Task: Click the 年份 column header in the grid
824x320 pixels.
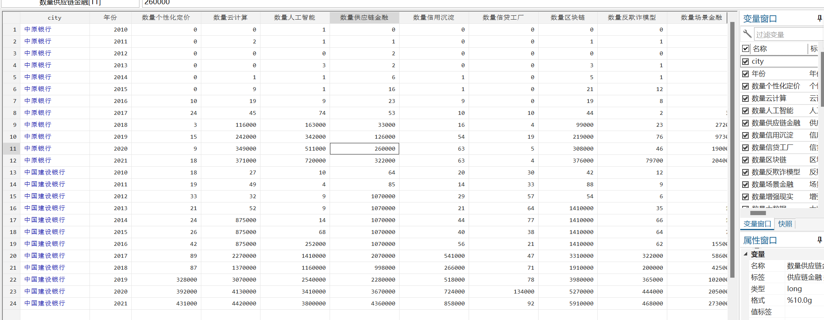Action: tap(110, 18)
